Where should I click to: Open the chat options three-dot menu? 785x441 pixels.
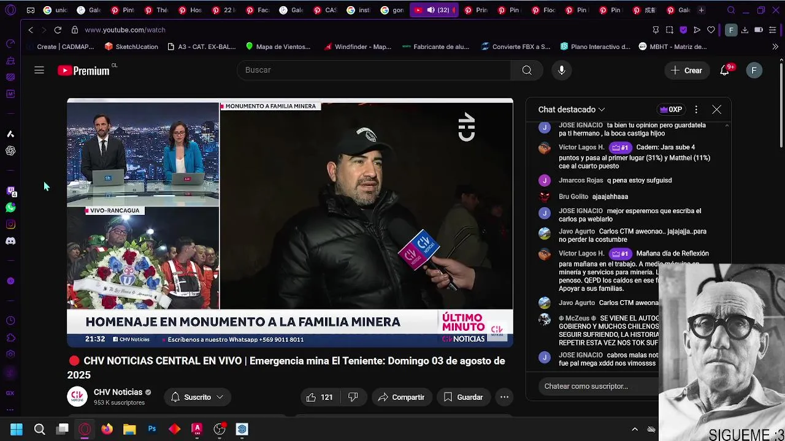tap(696, 110)
